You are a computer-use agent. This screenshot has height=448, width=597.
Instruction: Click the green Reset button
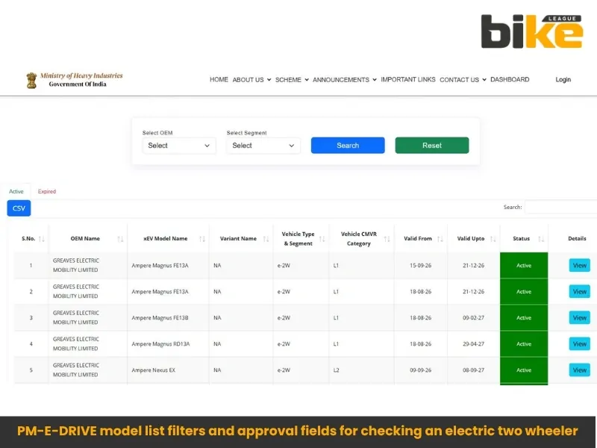(x=432, y=146)
